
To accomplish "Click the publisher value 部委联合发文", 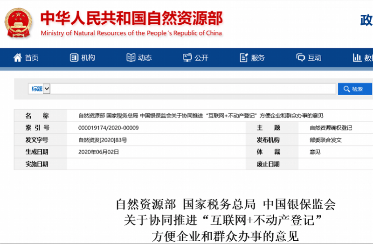I will coord(325,140).
